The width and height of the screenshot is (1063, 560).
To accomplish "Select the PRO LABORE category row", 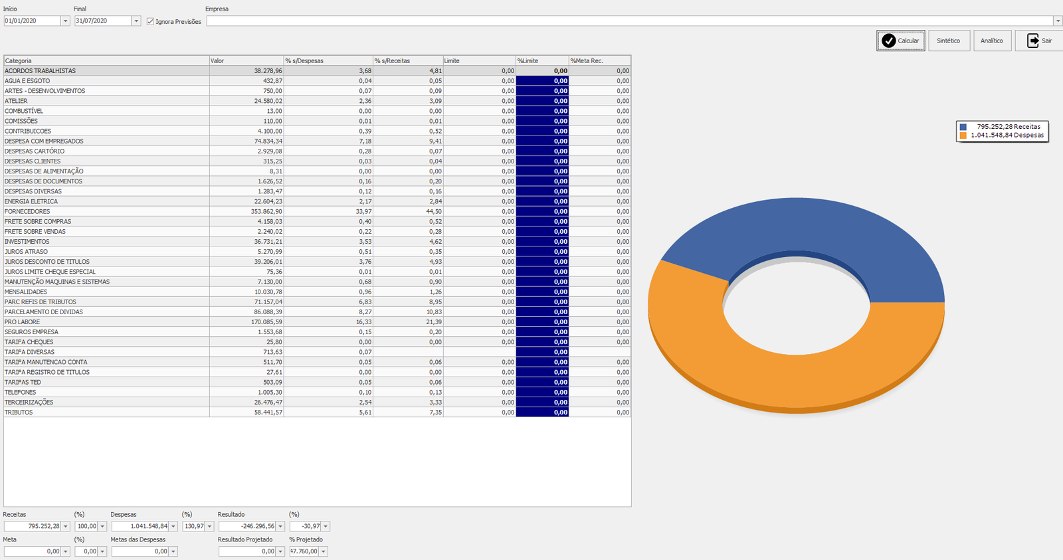I will 106,322.
